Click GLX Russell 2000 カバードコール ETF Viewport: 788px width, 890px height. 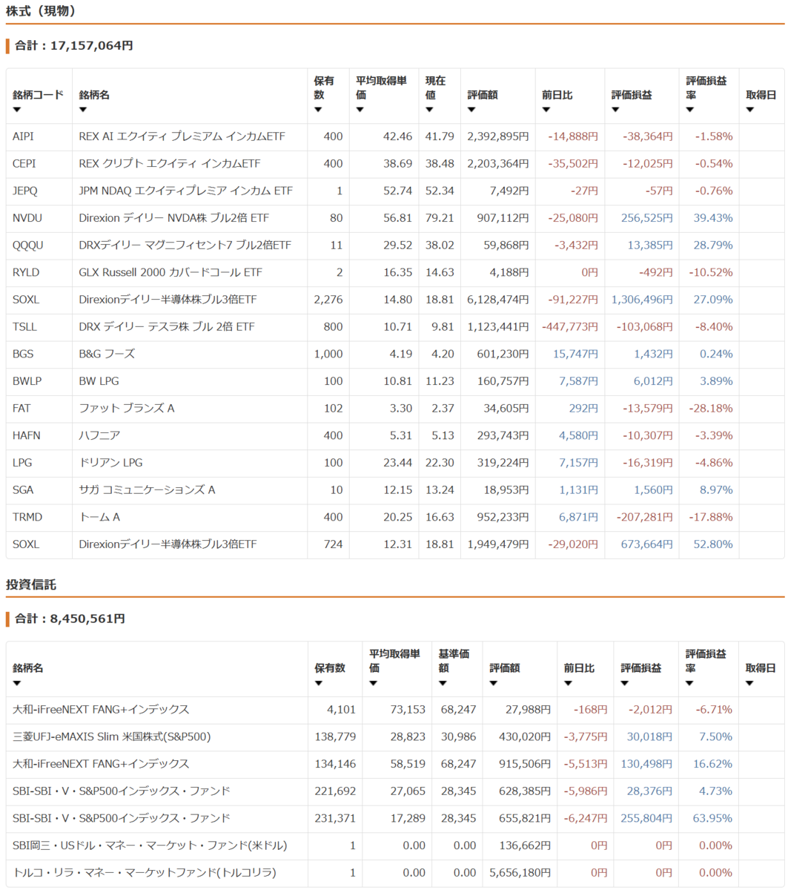170,272
